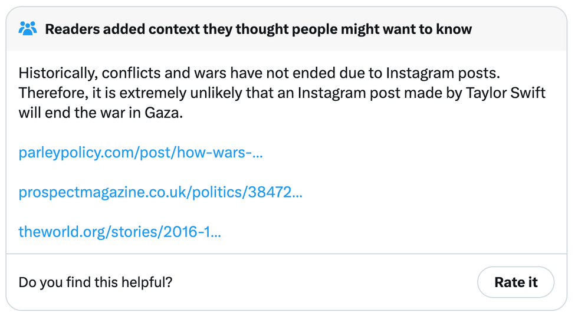The width and height of the screenshot is (578, 319).
Task: Click the Community Notes people icon
Action: (x=28, y=28)
